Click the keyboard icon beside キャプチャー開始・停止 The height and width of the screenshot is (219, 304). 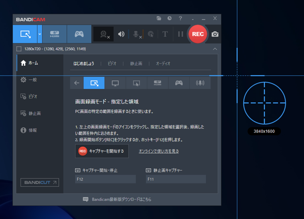(x=77, y=170)
